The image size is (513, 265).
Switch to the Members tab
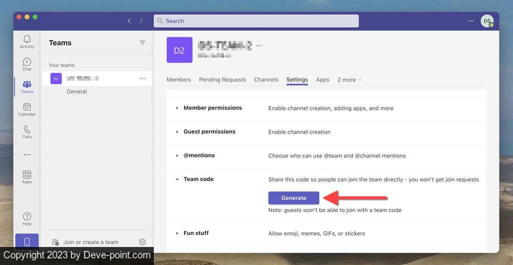[x=179, y=80]
